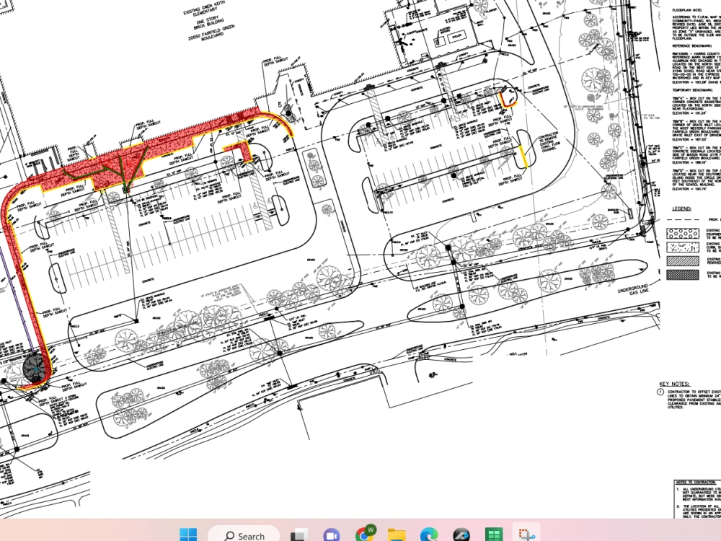Click the "LEGEND:" heading on drawing
The height and width of the screenshot is (541, 721).
(681, 209)
